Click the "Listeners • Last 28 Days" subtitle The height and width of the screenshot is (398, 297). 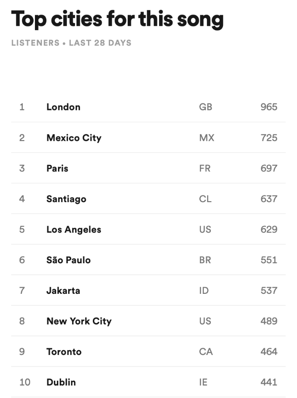point(71,43)
